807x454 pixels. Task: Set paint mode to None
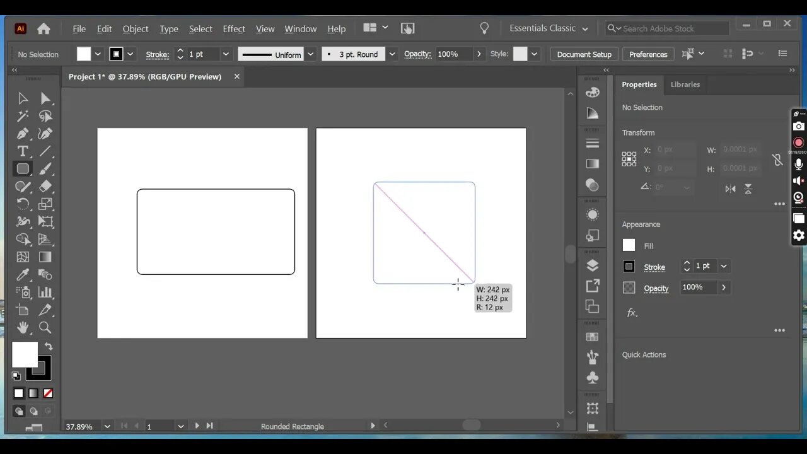click(x=48, y=393)
